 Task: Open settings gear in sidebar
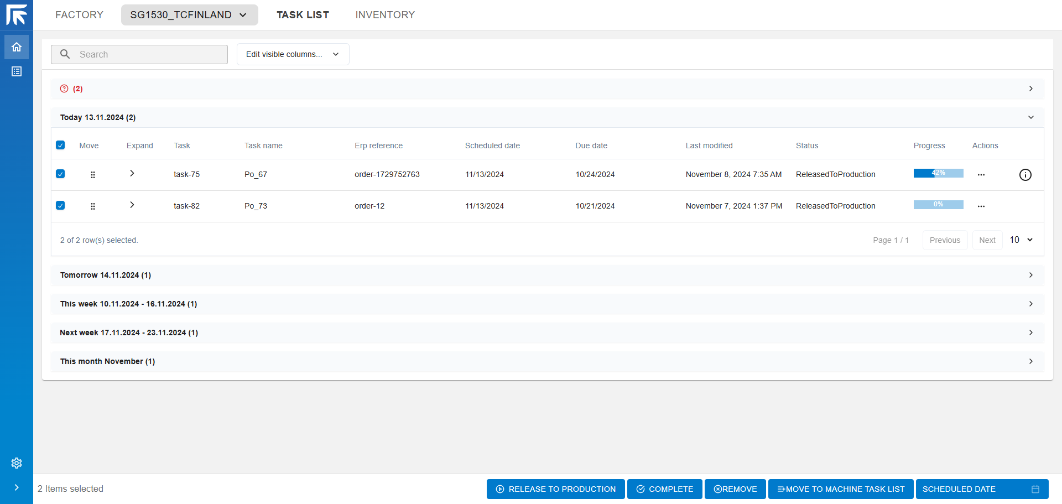point(17,463)
